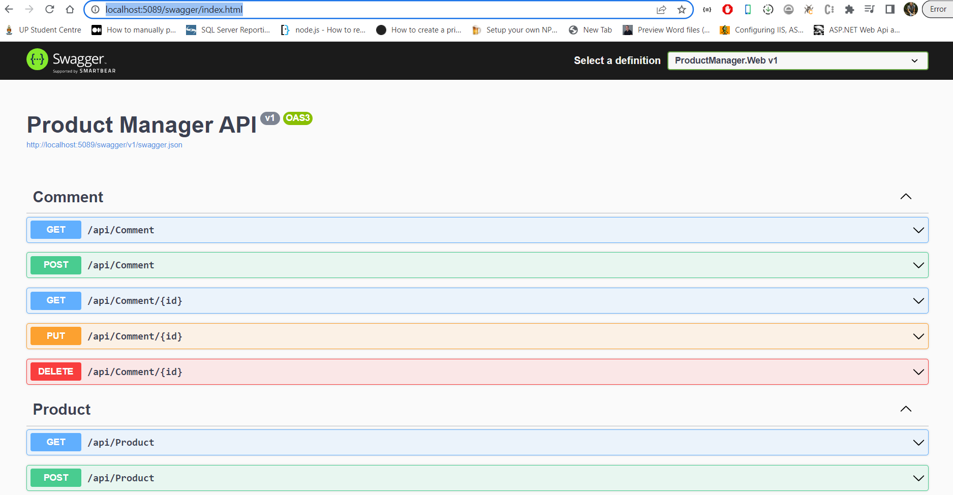Click the GET badge for /api/Comment

(56, 230)
